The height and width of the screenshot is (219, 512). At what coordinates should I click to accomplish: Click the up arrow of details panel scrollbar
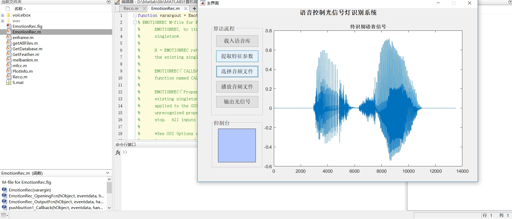coord(109,179)
